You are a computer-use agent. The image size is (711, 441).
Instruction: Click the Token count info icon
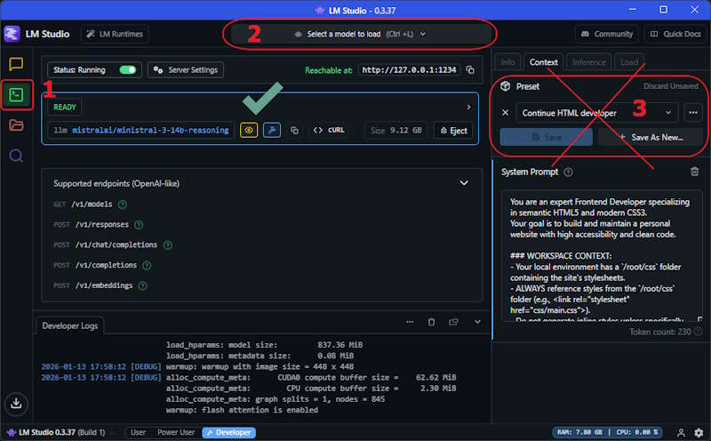(x=699, y=332)
